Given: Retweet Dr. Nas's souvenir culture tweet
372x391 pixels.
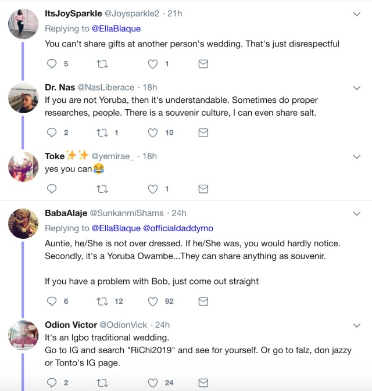Looking at the screenshot, I should (x=102, y=132).
